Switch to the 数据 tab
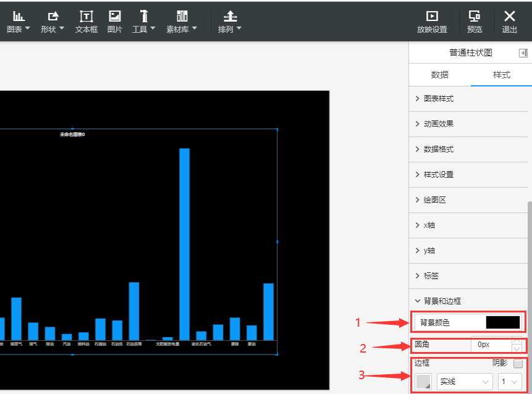The width and height of the screenshot is (532, 394). tap(440, 75)
